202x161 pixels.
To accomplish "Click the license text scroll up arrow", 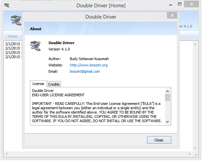I will [167, 91].
